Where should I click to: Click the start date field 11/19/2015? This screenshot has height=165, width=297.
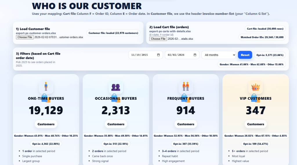tap(146, 55)
